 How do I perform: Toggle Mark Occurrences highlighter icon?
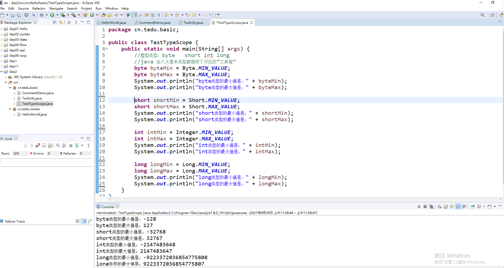tap(134, 15)
